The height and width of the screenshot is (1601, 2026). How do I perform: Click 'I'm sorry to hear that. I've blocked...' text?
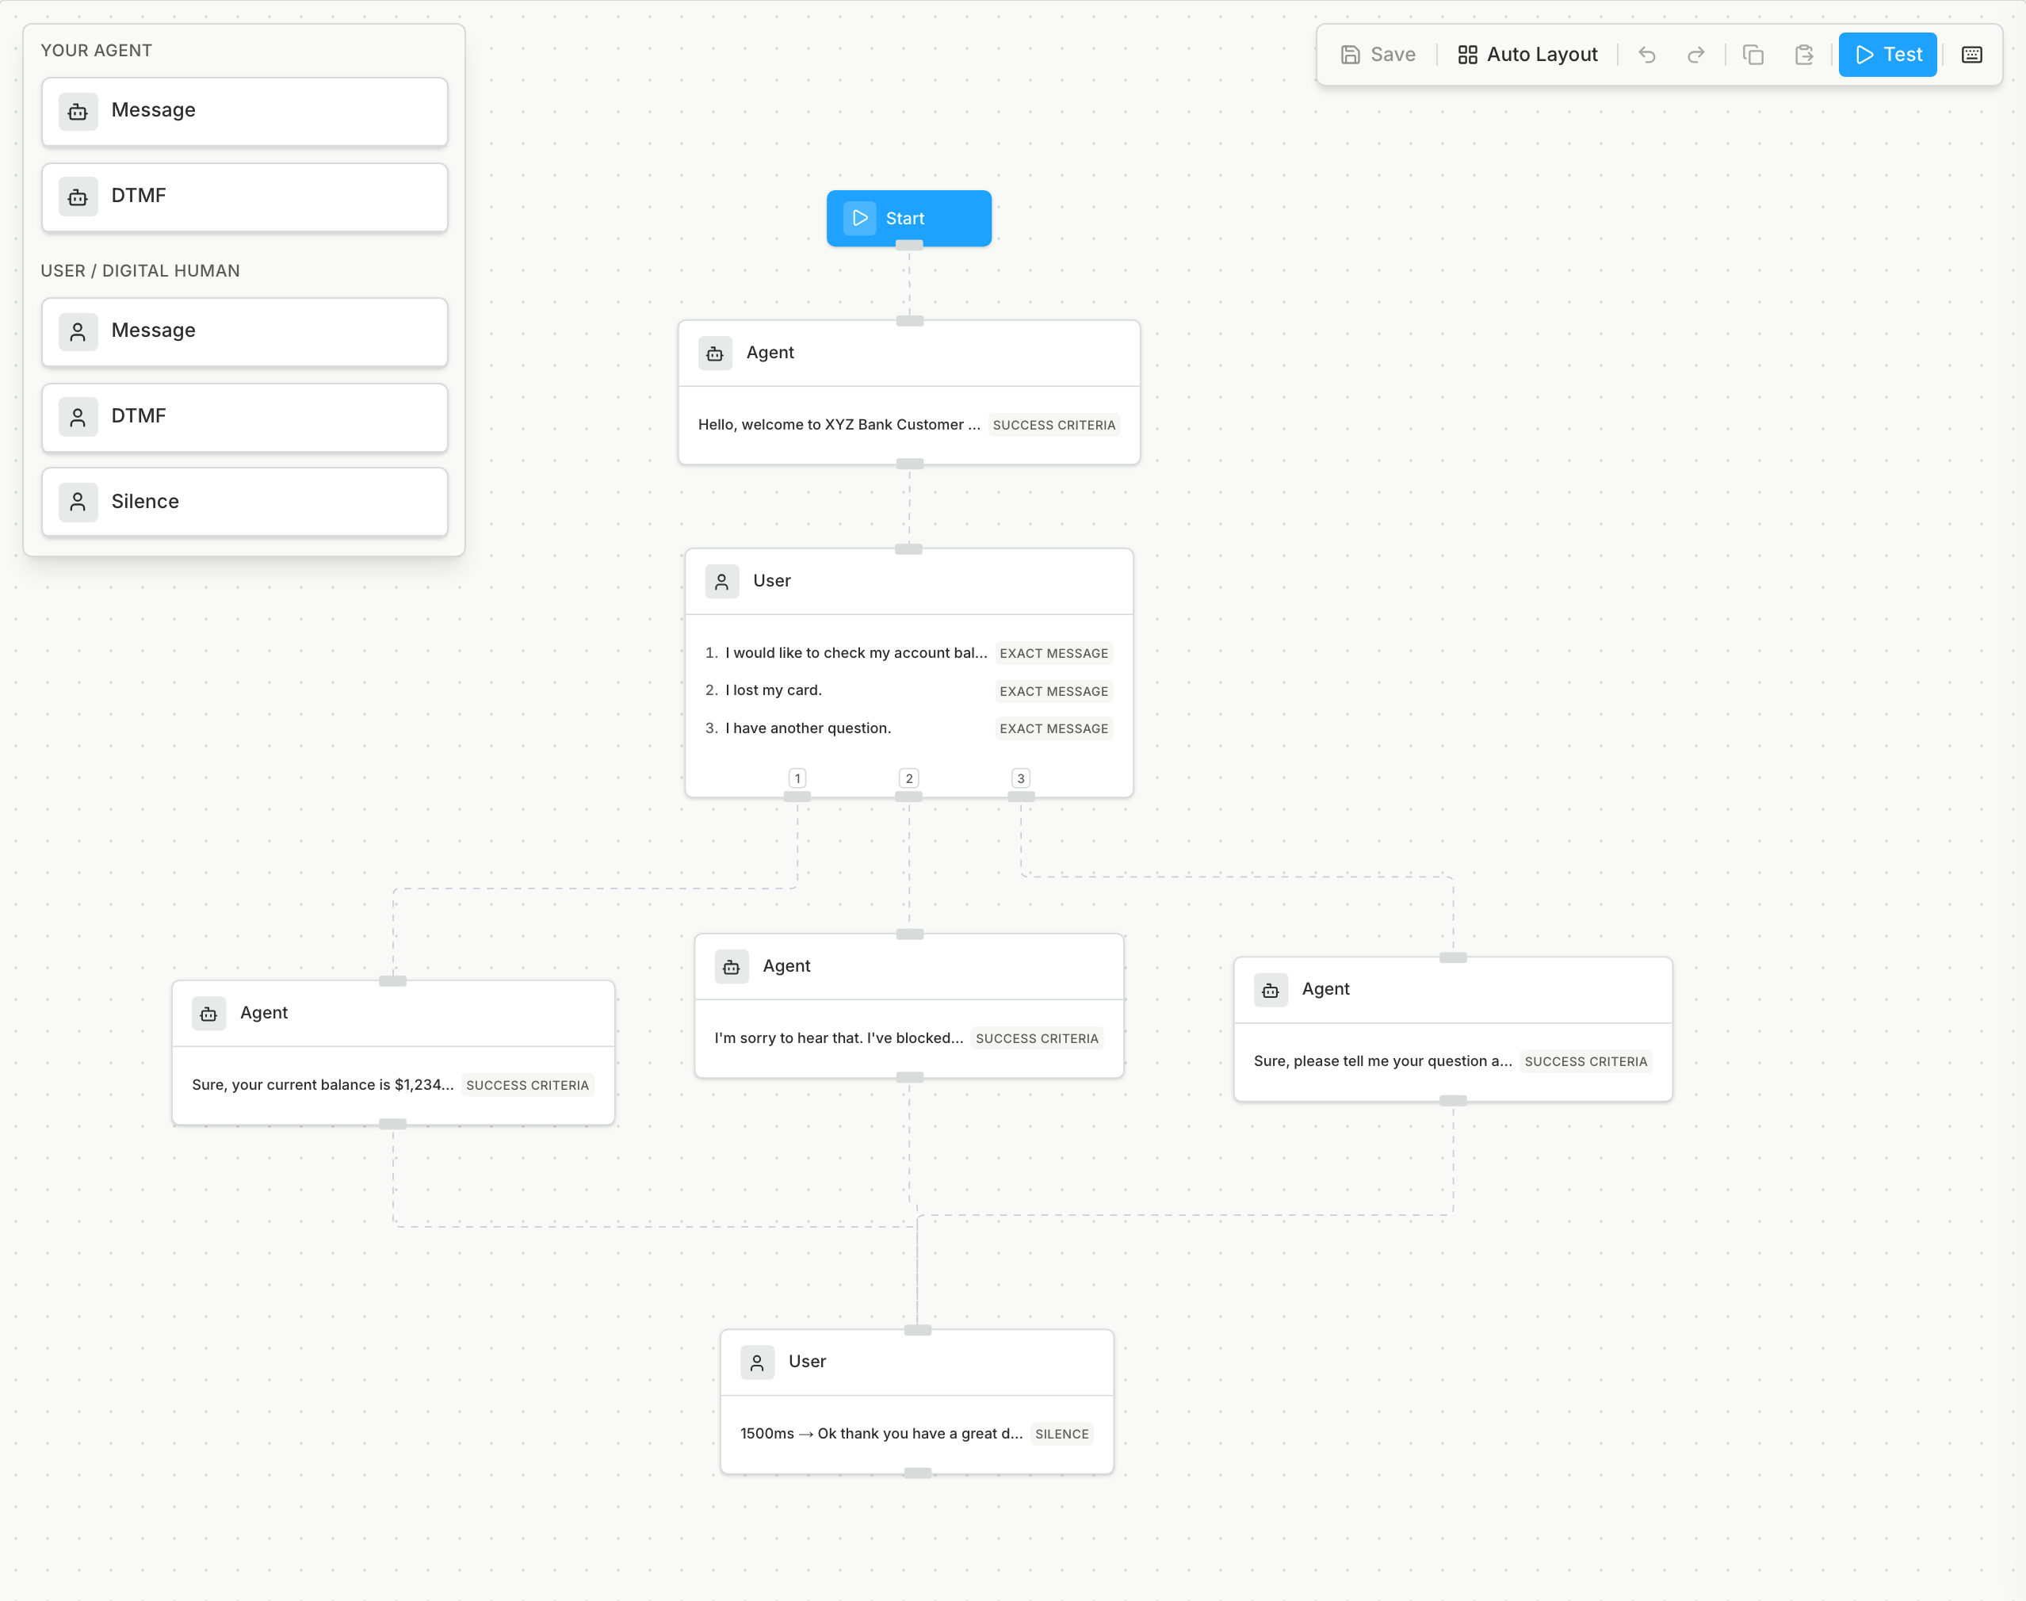coord(839,1037)
